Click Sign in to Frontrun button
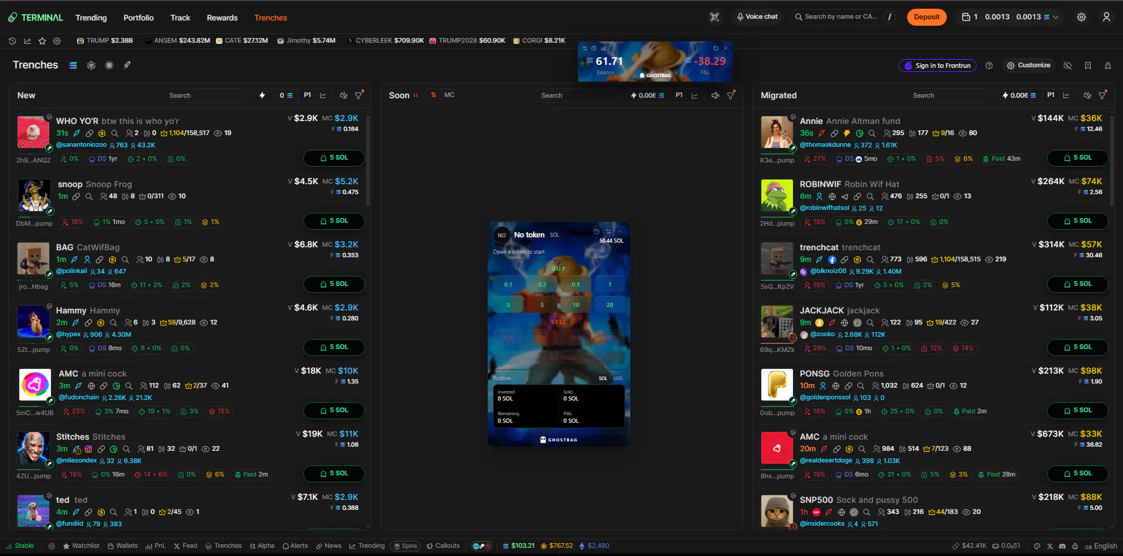The height and width of the screenshot is (556, 1123). (x=937, y=65)
